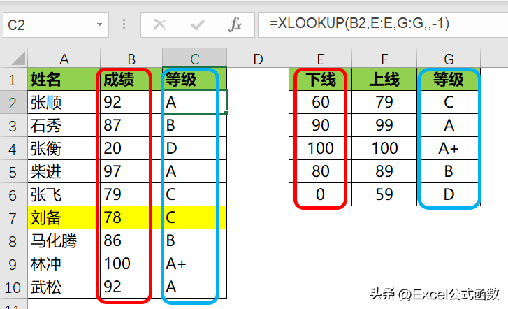
Task: Click the cancel (X) icon in formula bar
Action: [159, 24]
